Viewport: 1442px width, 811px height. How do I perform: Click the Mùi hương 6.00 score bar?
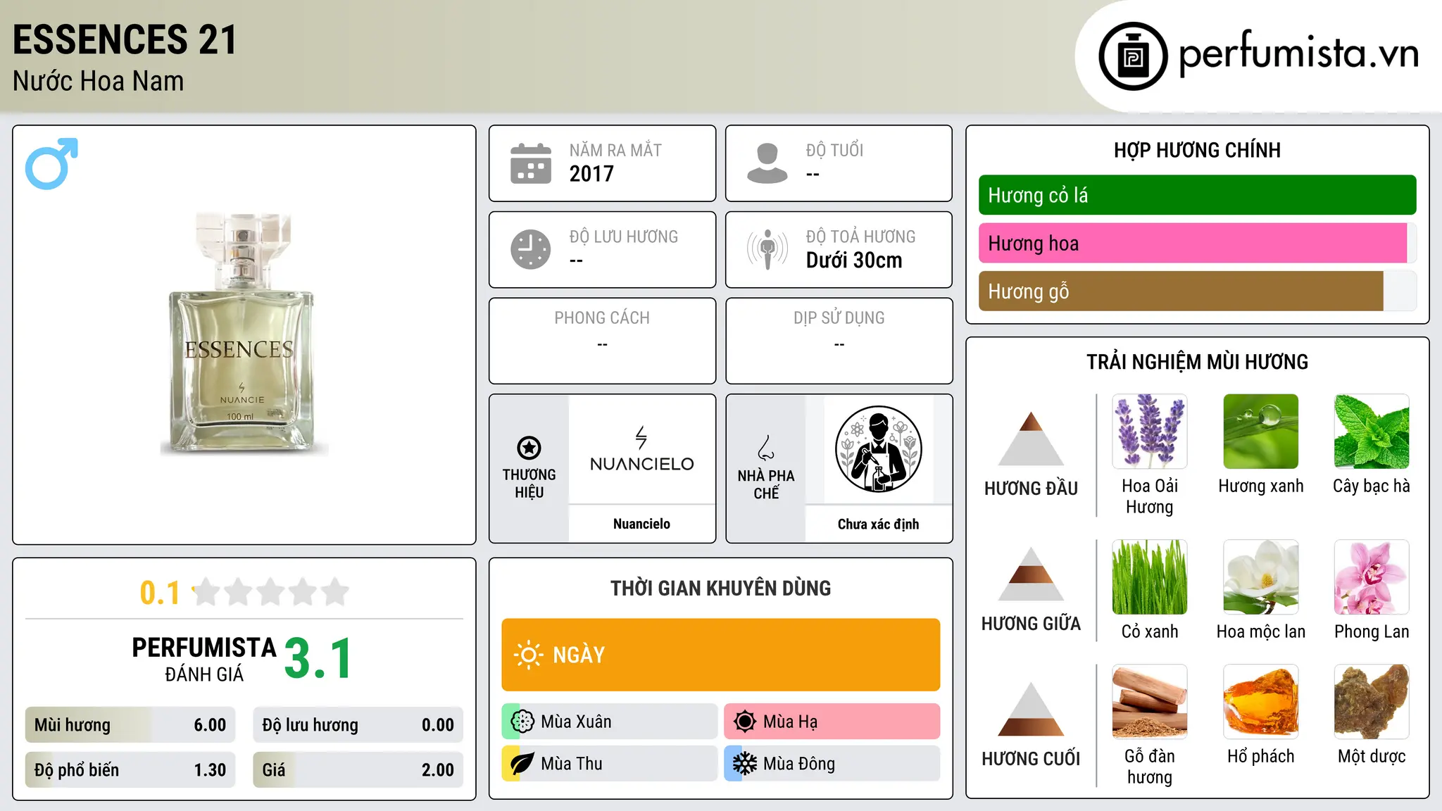(x=130, y=725)
